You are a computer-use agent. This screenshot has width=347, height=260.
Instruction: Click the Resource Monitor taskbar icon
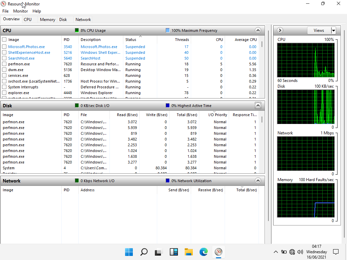pos(219,252)
